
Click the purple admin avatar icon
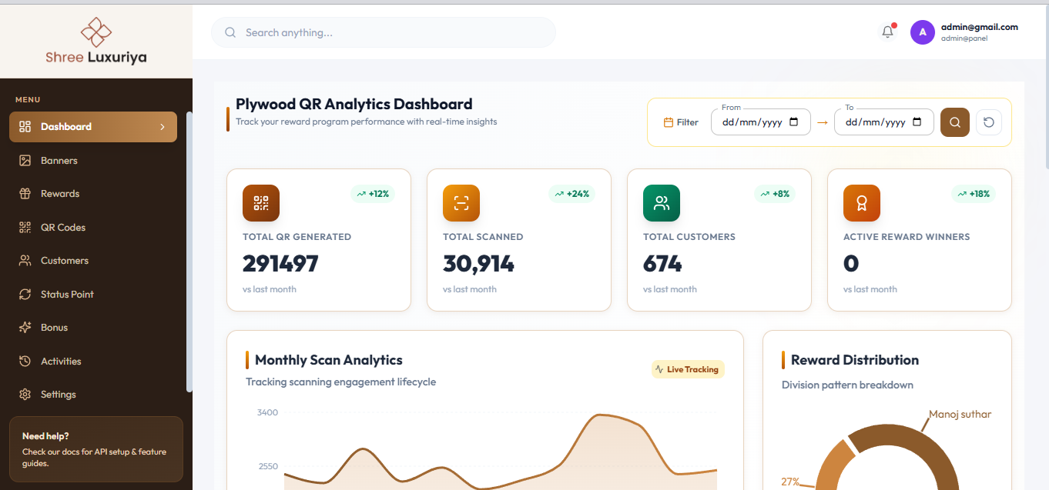(x=923, y=32)
